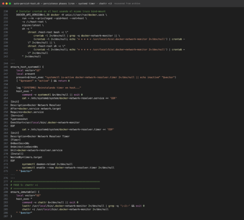The image size is (244, 220).
Task: Click the '[Service]' section header
Action: pyautogui.click(x=17, y=116)
